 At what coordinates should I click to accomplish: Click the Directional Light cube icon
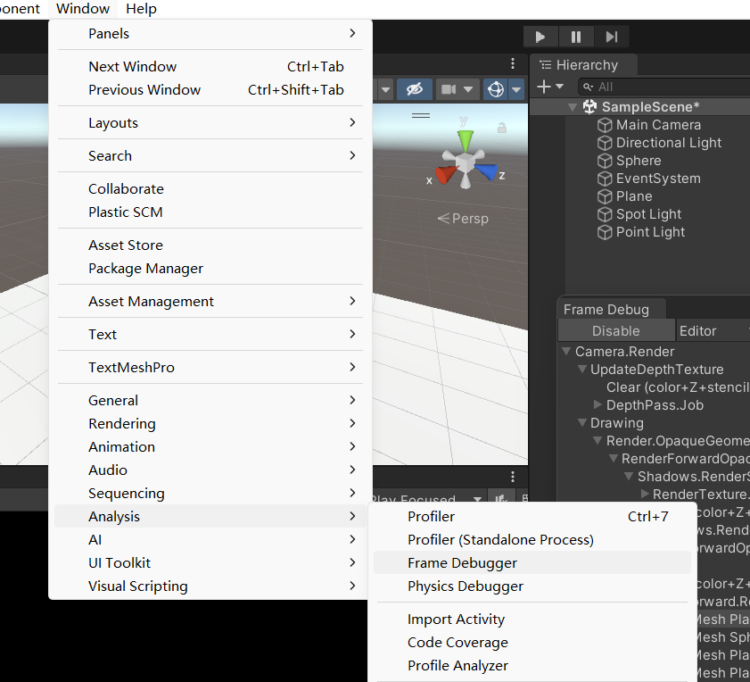pyautogui.click(x=605, y=143)
